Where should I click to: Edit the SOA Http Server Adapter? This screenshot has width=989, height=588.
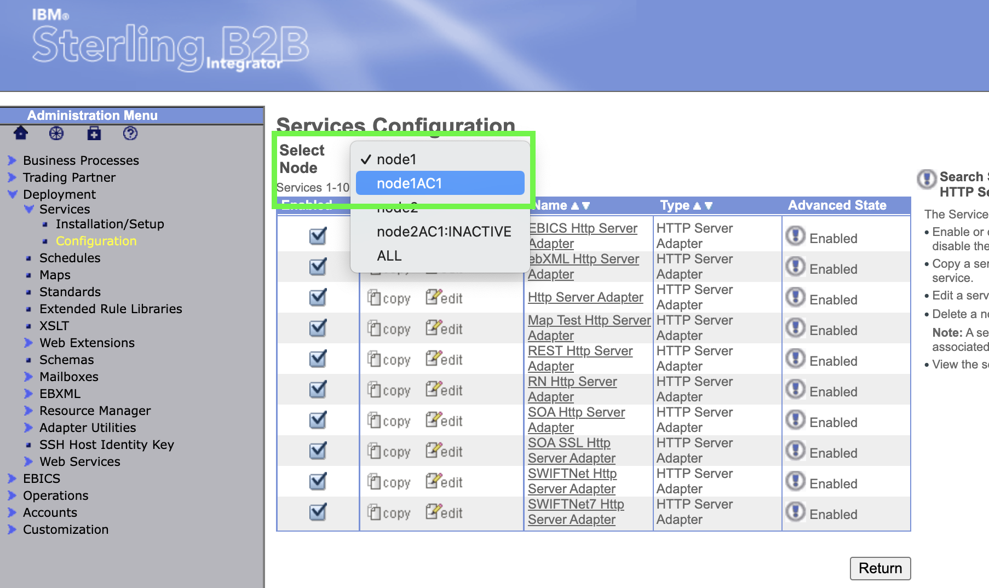[444, 420]
